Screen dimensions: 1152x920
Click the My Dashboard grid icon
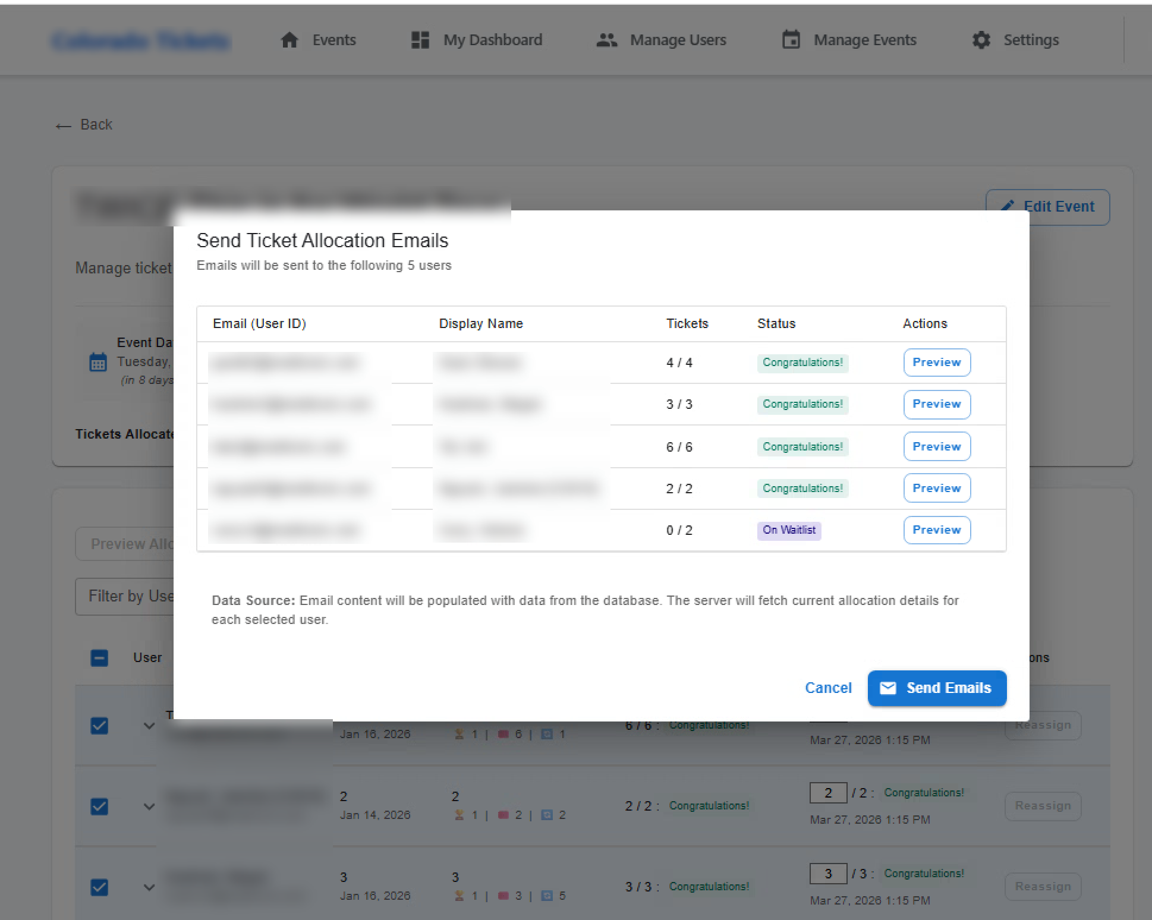[420, 40]
